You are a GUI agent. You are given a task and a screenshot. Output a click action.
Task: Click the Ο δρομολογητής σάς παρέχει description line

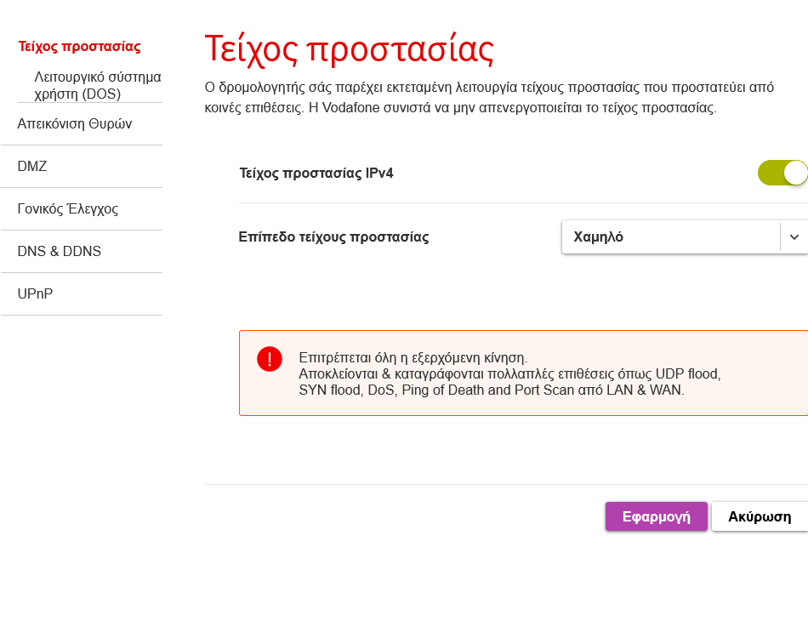pyautogui.click(x=489, y=87)
